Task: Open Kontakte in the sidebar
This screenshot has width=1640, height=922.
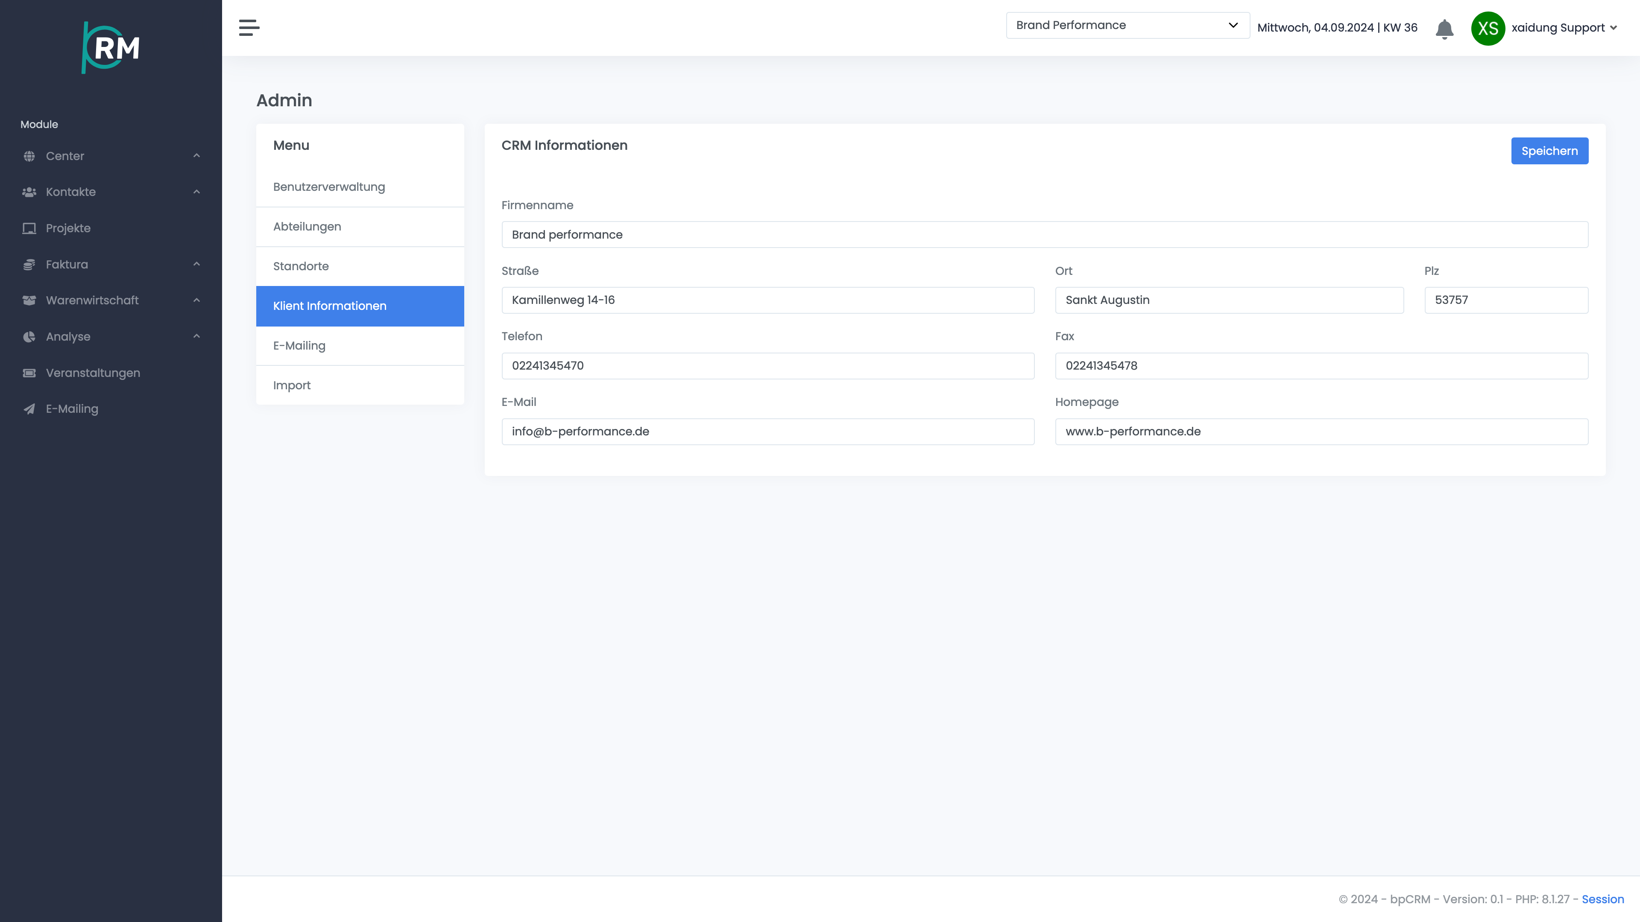Action: (x=111, y=192)
